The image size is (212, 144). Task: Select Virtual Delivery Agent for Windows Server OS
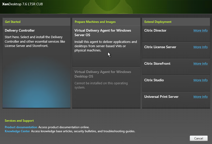[106, 46]
